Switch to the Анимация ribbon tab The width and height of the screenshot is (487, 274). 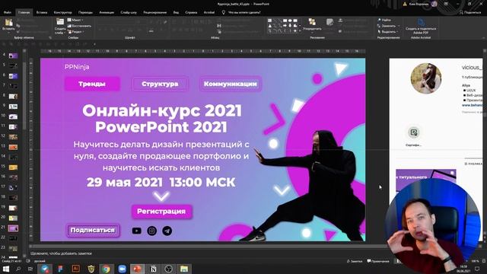[x=107, y=12]
